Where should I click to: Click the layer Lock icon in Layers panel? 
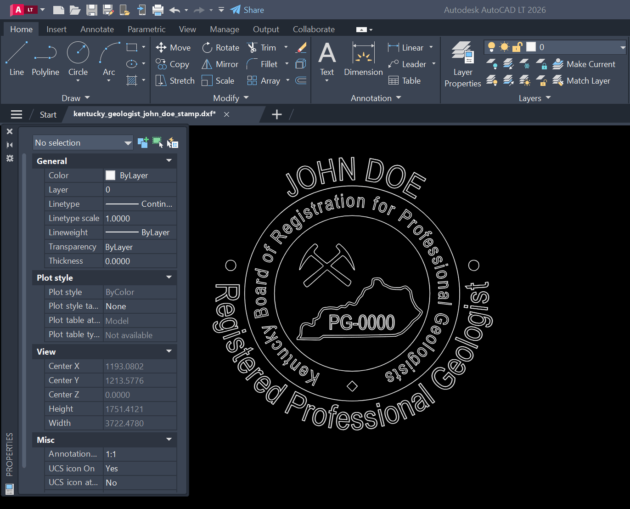(542, 64)
